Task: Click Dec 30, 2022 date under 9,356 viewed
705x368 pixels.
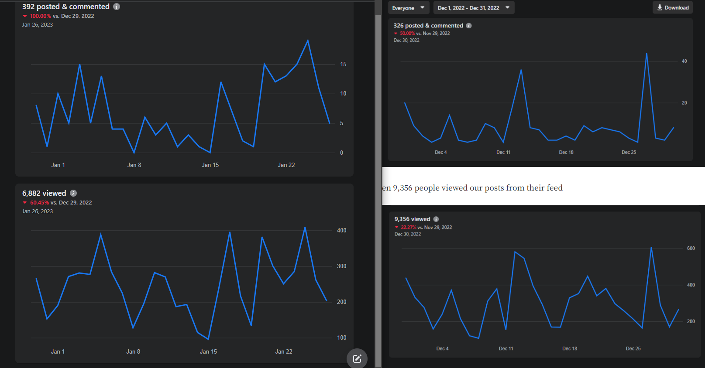Action: tap(408, 234)
